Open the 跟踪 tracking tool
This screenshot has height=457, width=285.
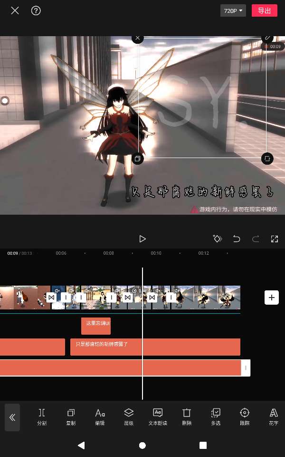[245, 417]
